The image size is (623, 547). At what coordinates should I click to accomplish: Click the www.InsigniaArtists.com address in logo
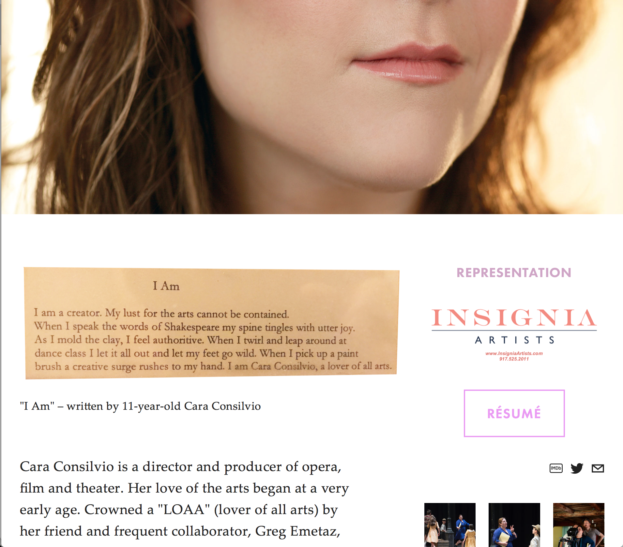[514, 353]
